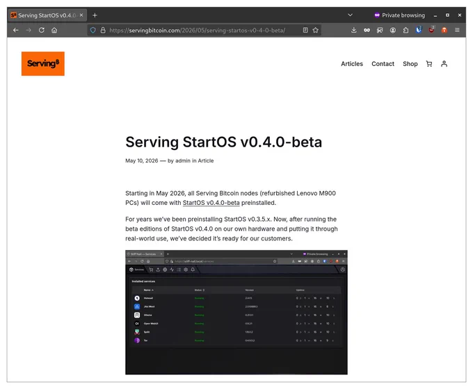
Task: Expand the list all tabs chevron
Action: click(350, 15)
